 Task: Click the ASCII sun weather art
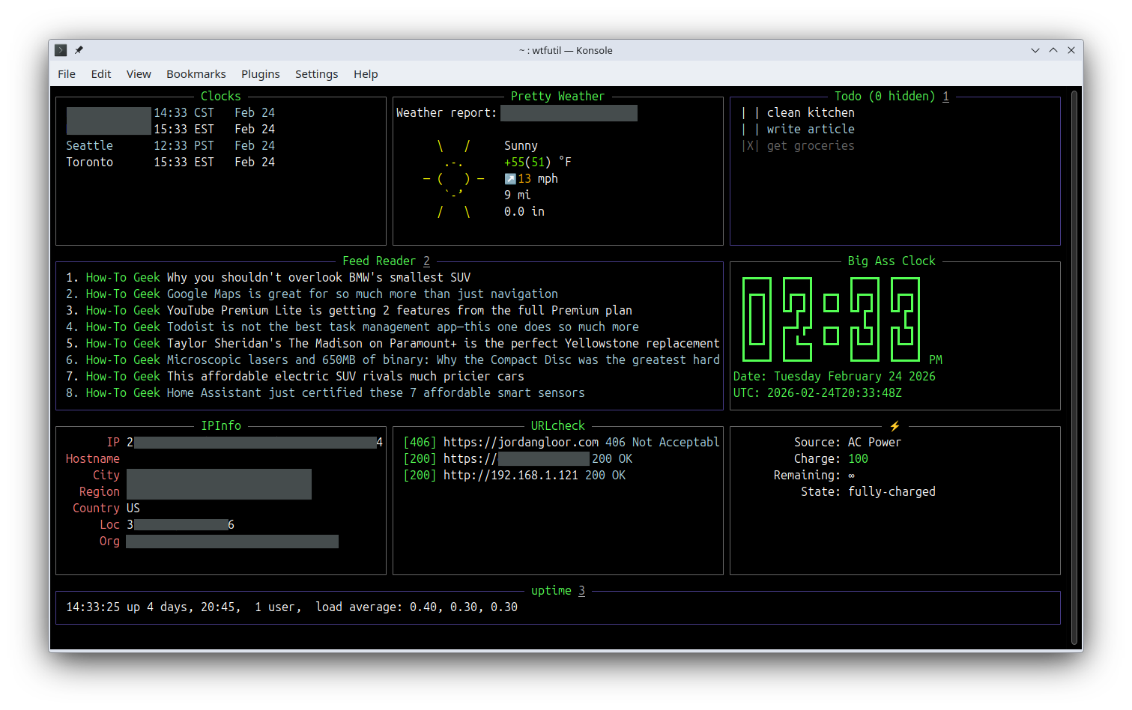point(454,178)
